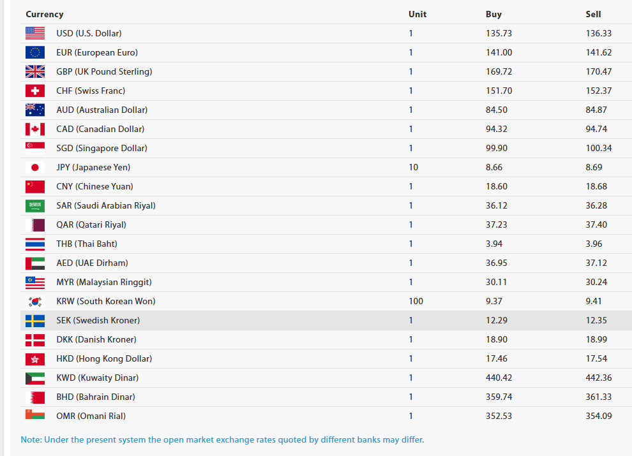Select the JPY (Japanese Yen) label
This screenshot has width=632, height=456.
(93, 167)
